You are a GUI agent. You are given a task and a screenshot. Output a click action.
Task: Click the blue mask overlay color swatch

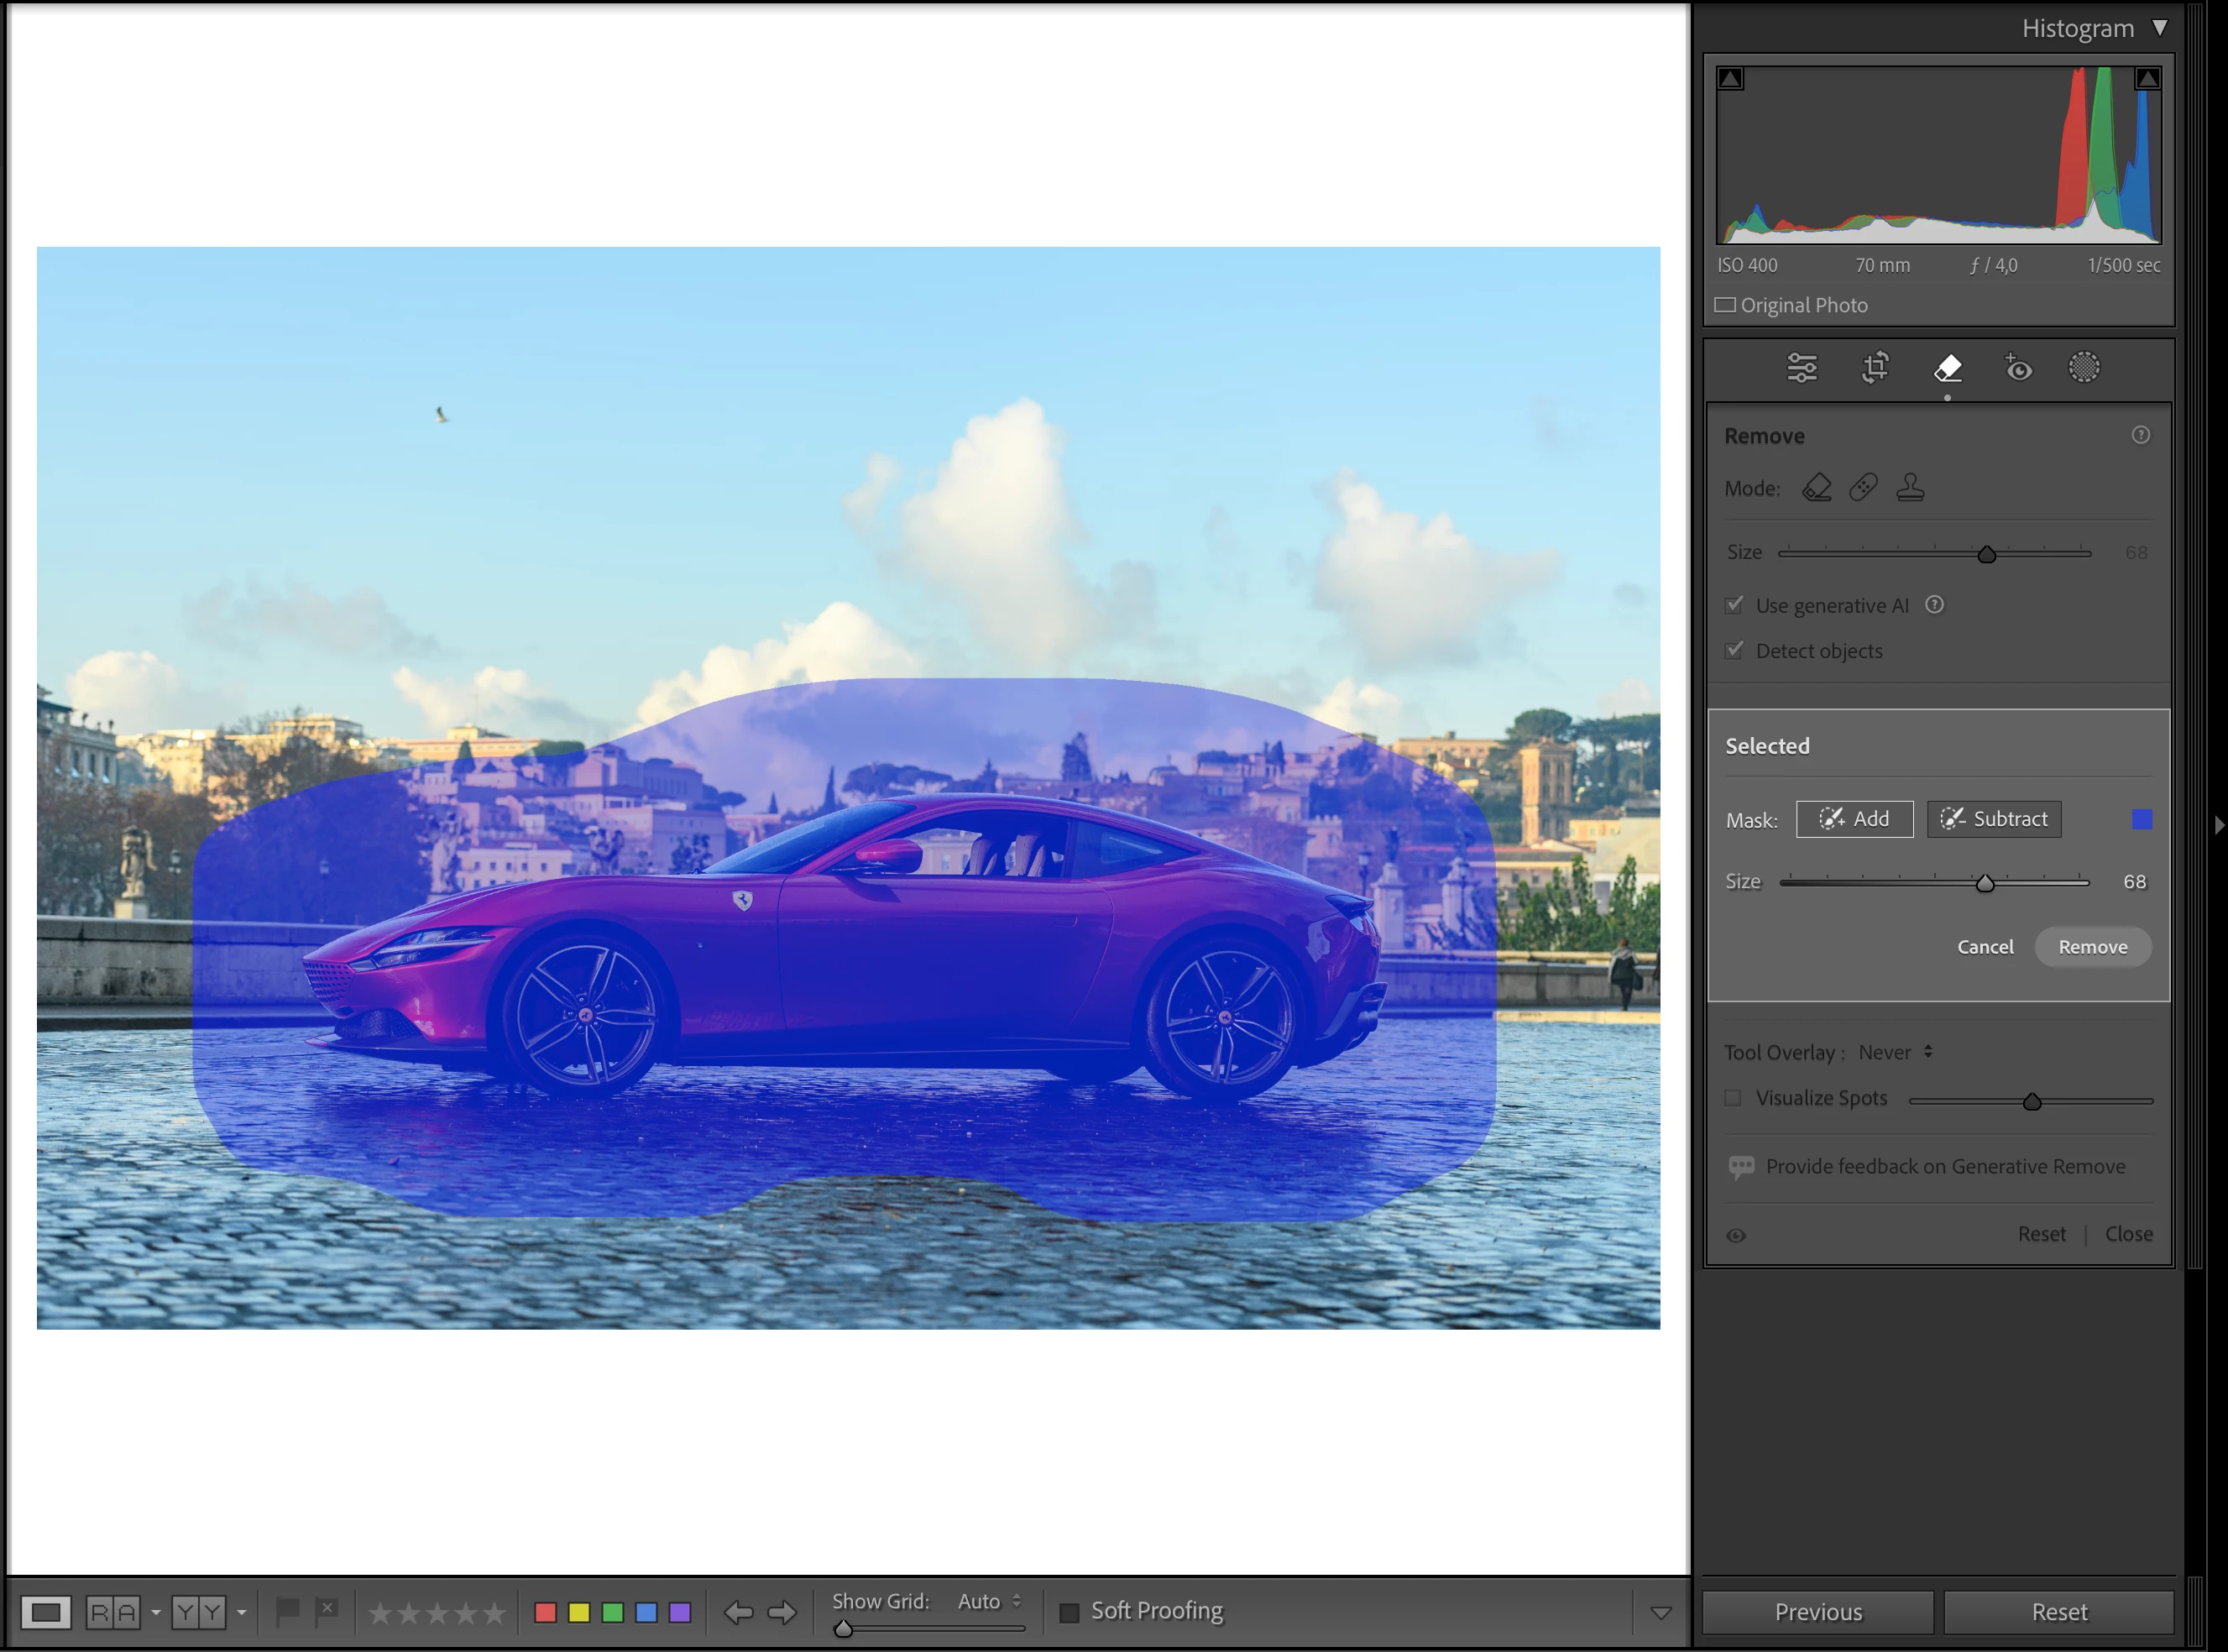2141,820
